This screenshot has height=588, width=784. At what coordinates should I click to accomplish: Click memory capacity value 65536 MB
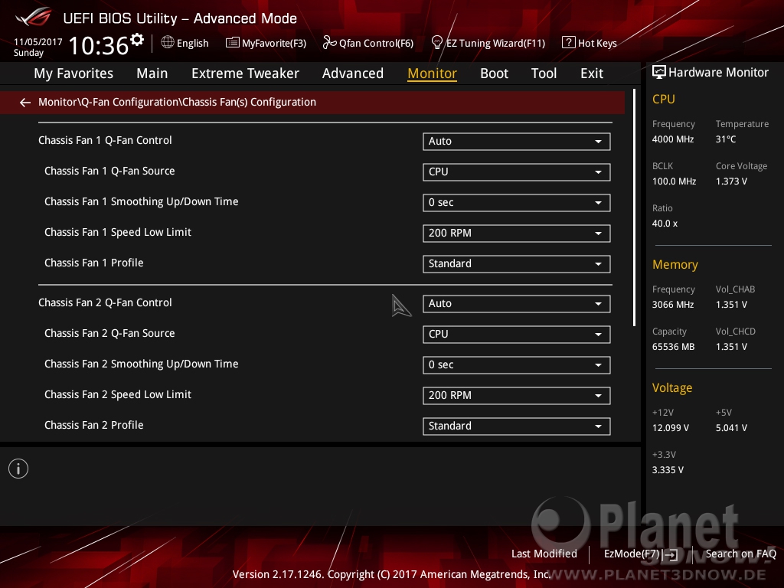[673, 347]
